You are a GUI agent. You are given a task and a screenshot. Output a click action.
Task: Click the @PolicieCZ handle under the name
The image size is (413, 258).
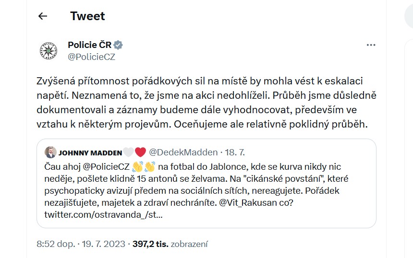[91, 57]
